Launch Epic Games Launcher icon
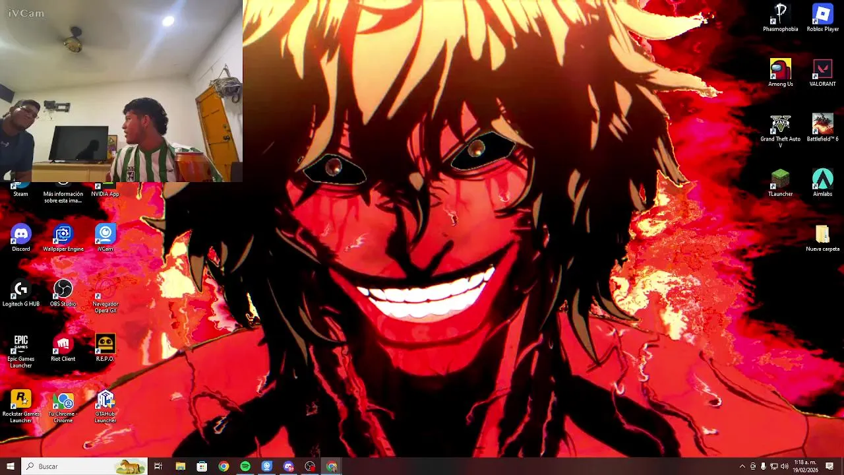The width and height of the screenshot is (844, 475). [21, 351]
